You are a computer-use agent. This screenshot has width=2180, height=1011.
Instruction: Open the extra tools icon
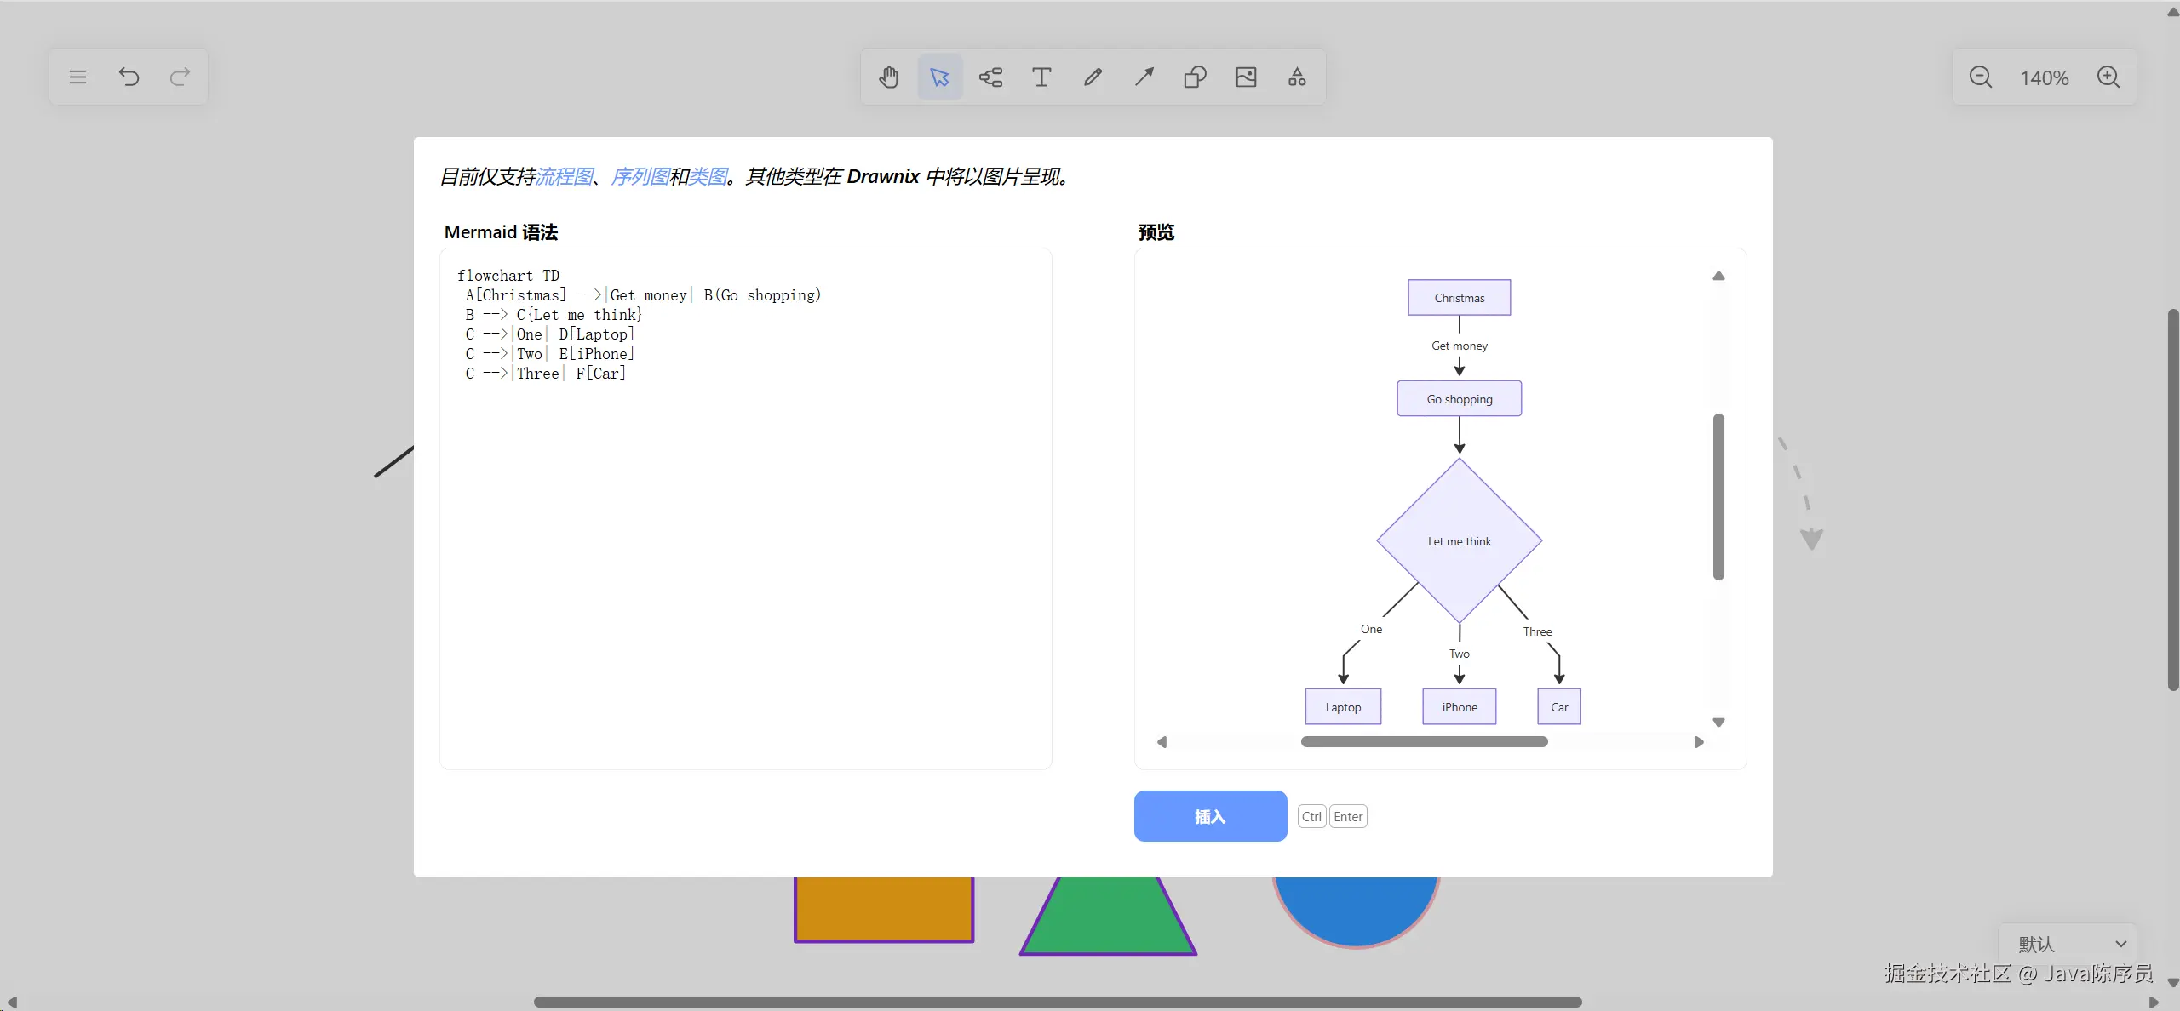point(1297,77)
